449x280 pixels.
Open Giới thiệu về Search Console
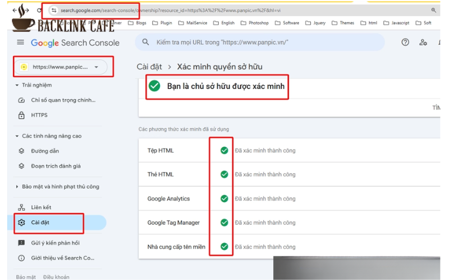(x=57, y=258)
